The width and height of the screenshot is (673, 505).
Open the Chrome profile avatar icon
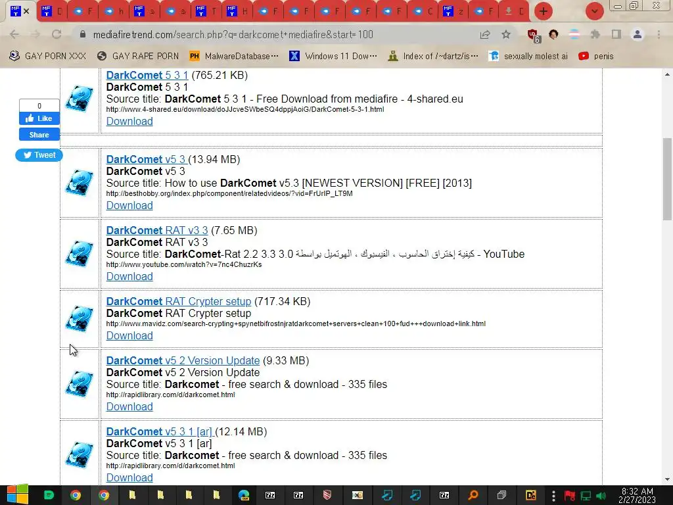pyautogui.click(x=638, y=34)
